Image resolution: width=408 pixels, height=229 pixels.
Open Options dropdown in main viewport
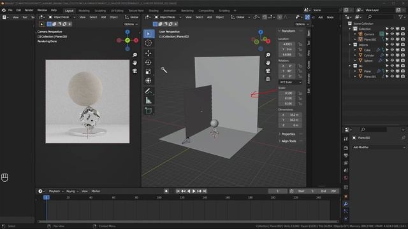click(302, 24)
